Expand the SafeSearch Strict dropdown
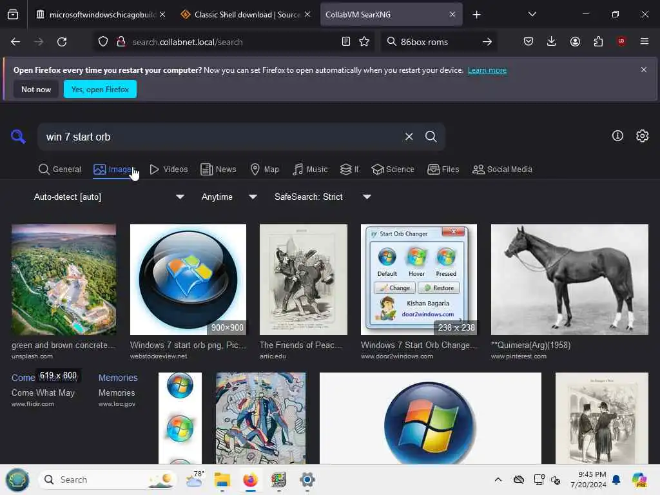 (x=322, y=197)
